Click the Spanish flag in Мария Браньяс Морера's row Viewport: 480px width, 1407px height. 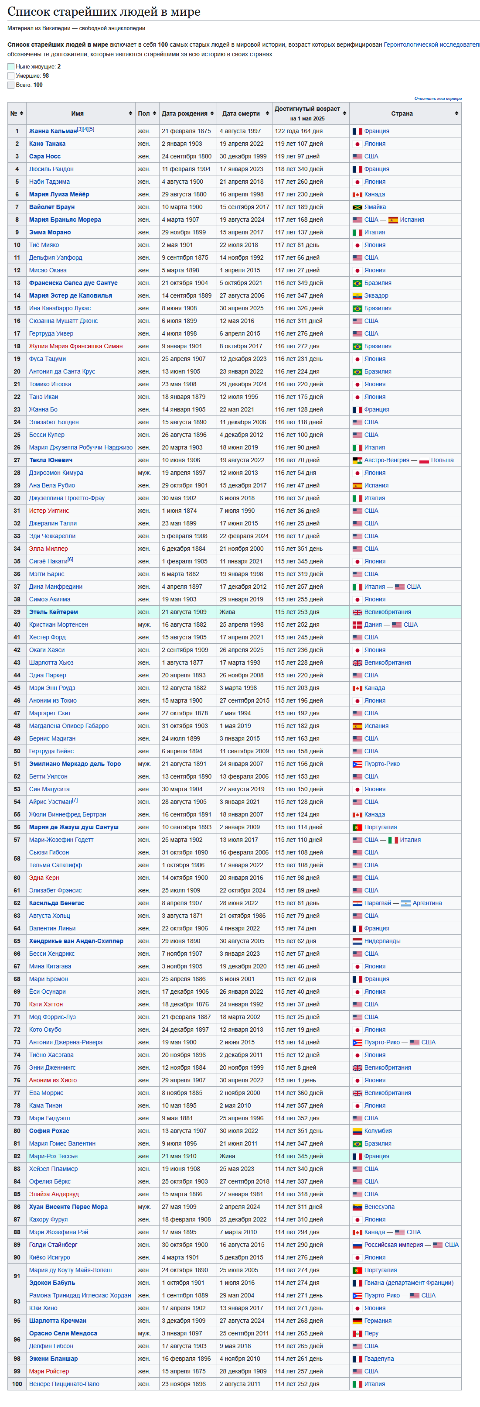coord(393,220)
